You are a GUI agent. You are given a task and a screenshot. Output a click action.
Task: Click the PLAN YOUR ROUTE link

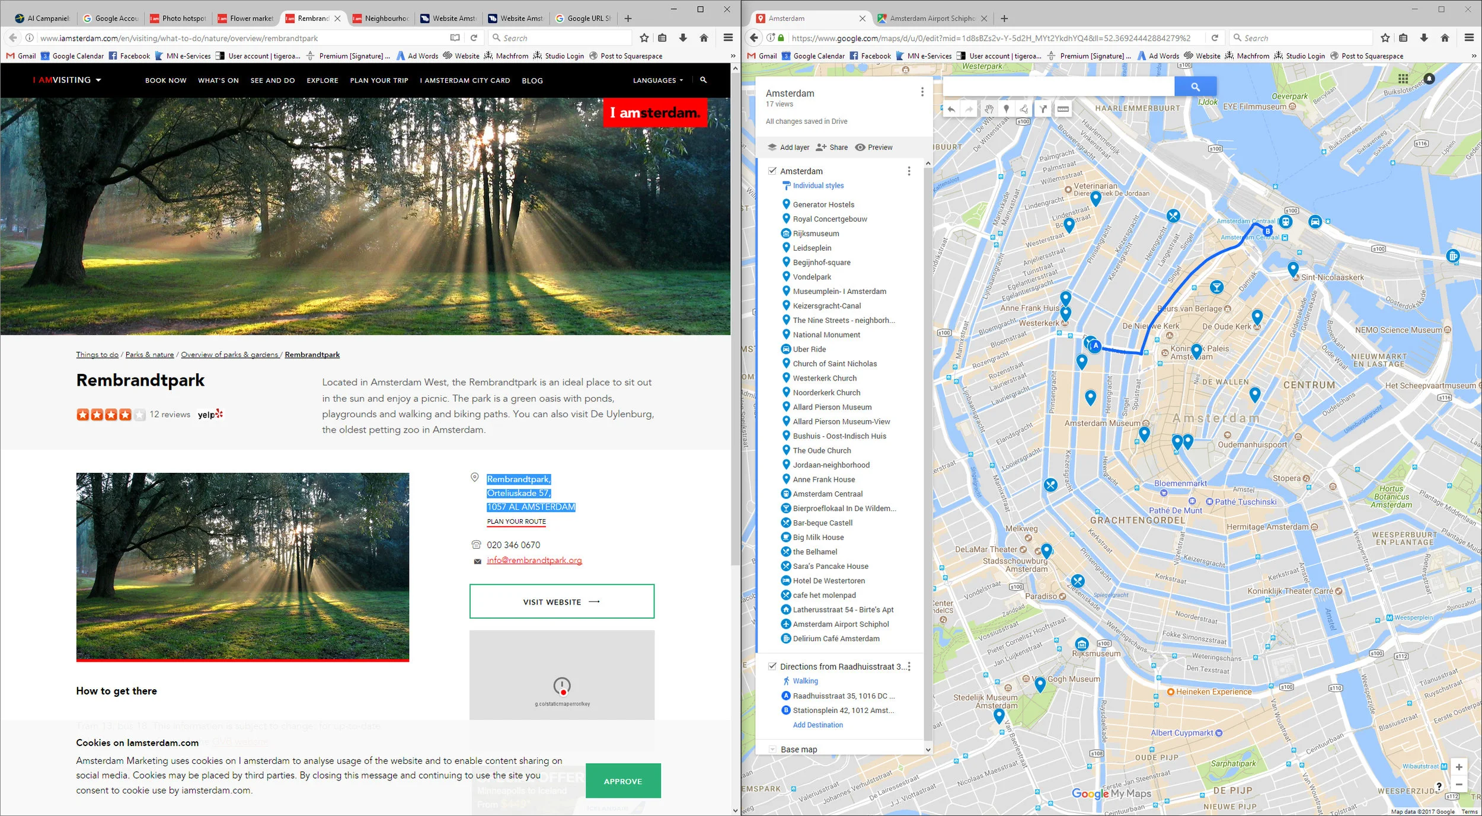[516, 521]
